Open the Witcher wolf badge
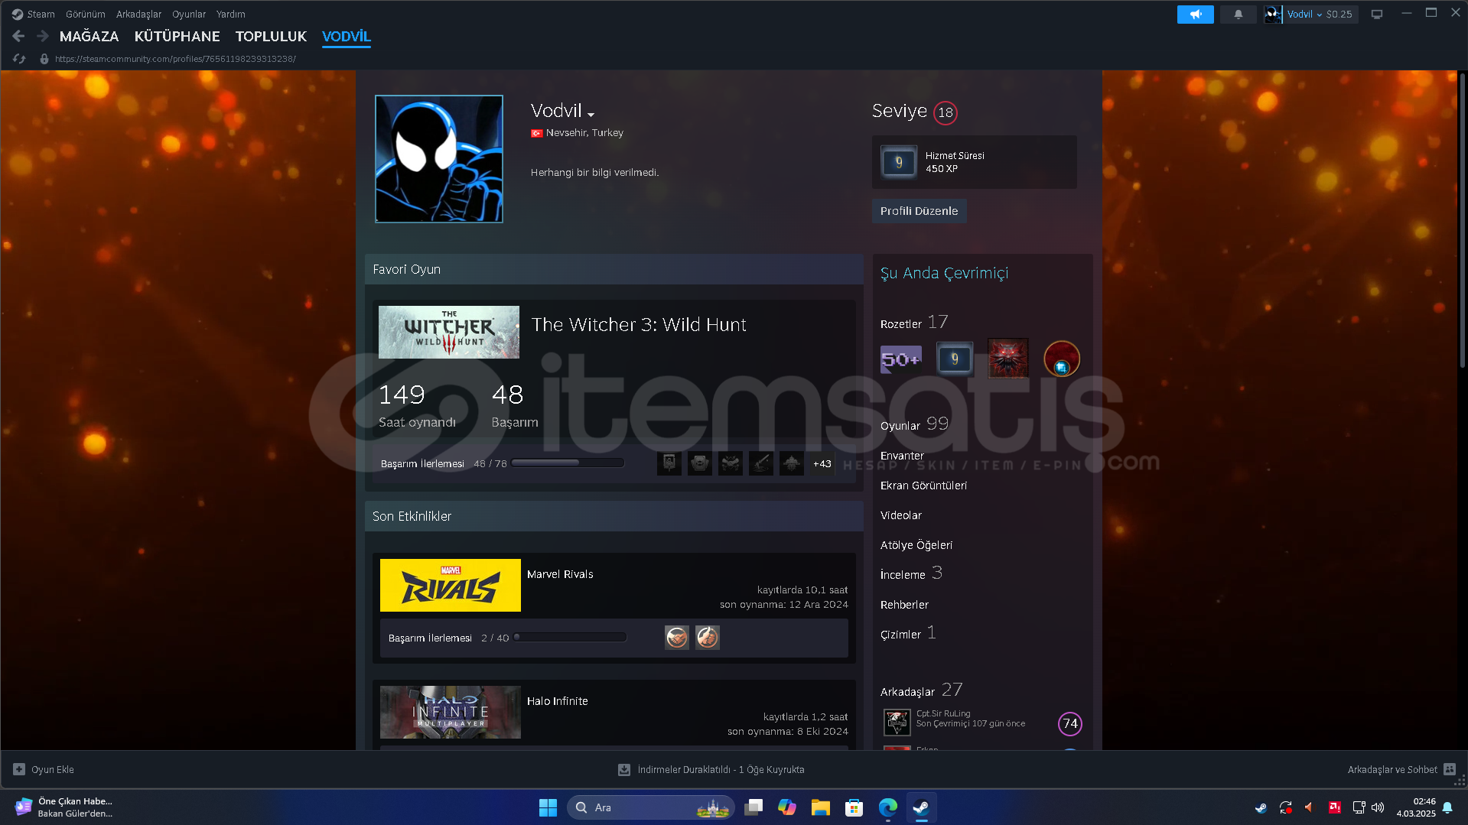Screen dimensions: 1468x825 click(1007, 359)
